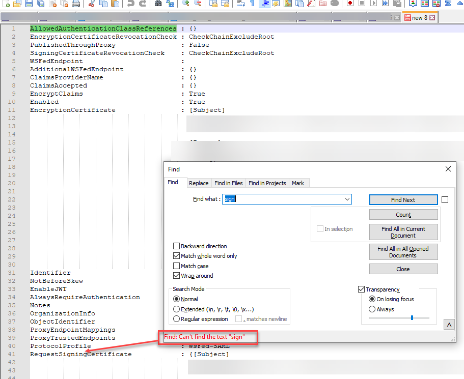
Task: Open the Document Map toolbar icon
Action: [x=287, y=3]
